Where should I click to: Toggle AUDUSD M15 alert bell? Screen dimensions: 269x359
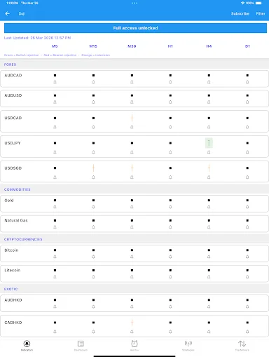(x=93, y=102)
